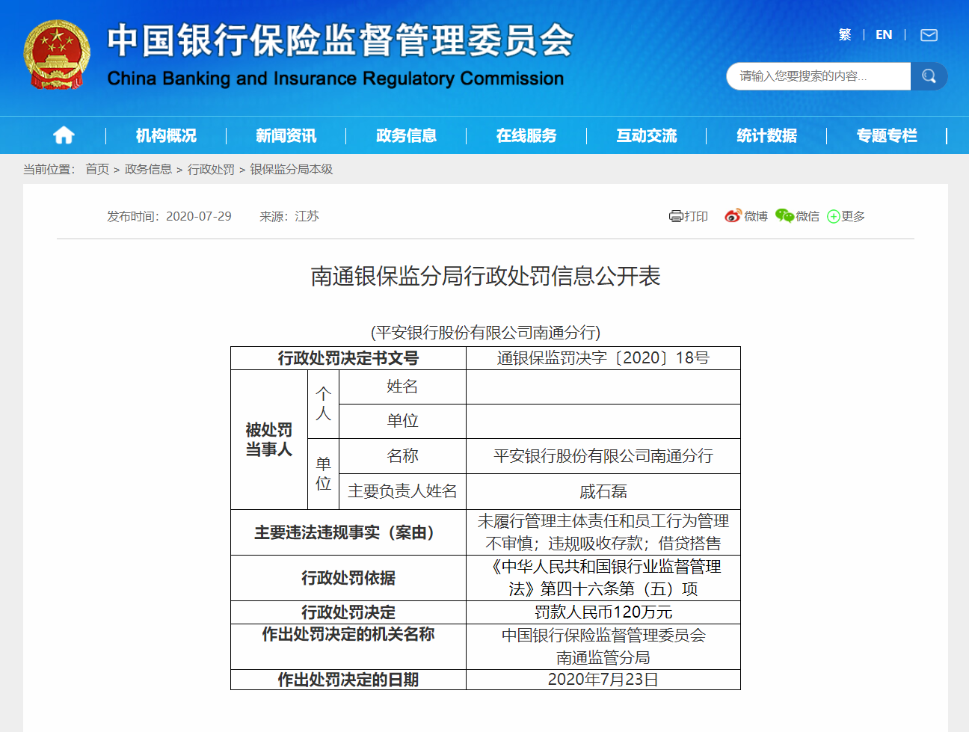The image size is (969, 732).
Task: Click the cell 作出处罚决定的机关名称
Action: [348, 647]
